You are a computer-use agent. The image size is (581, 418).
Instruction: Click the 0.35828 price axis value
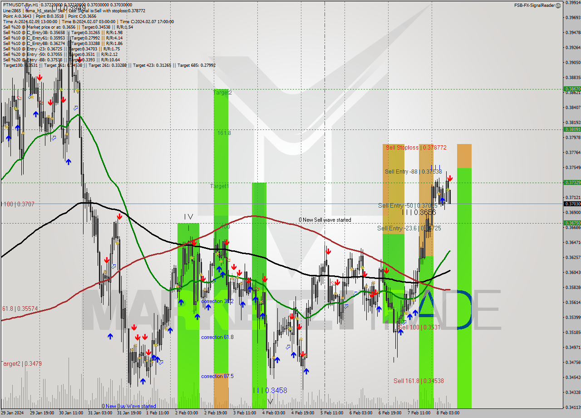[573, 287]
